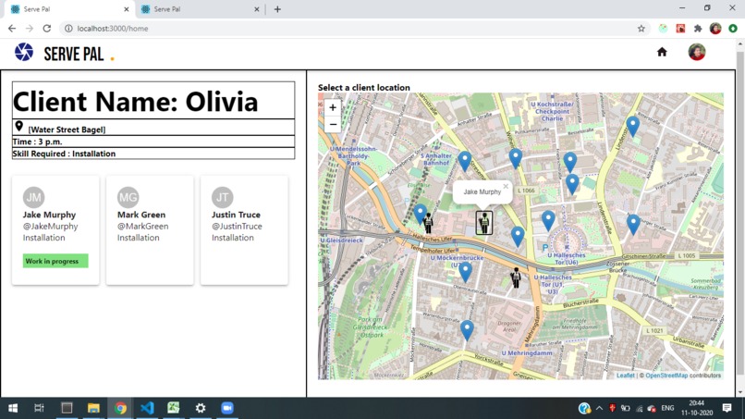Click the Serve Pal aperture logo
The width and height of the screenshot is (745, 419).
24,53
